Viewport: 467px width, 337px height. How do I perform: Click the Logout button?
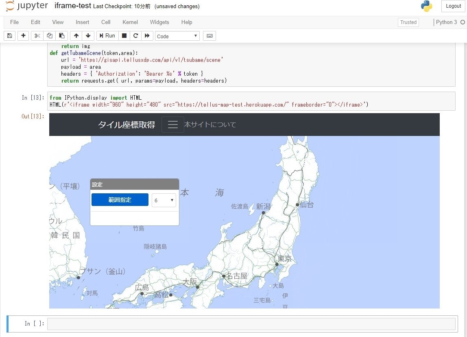coord(453,6)
